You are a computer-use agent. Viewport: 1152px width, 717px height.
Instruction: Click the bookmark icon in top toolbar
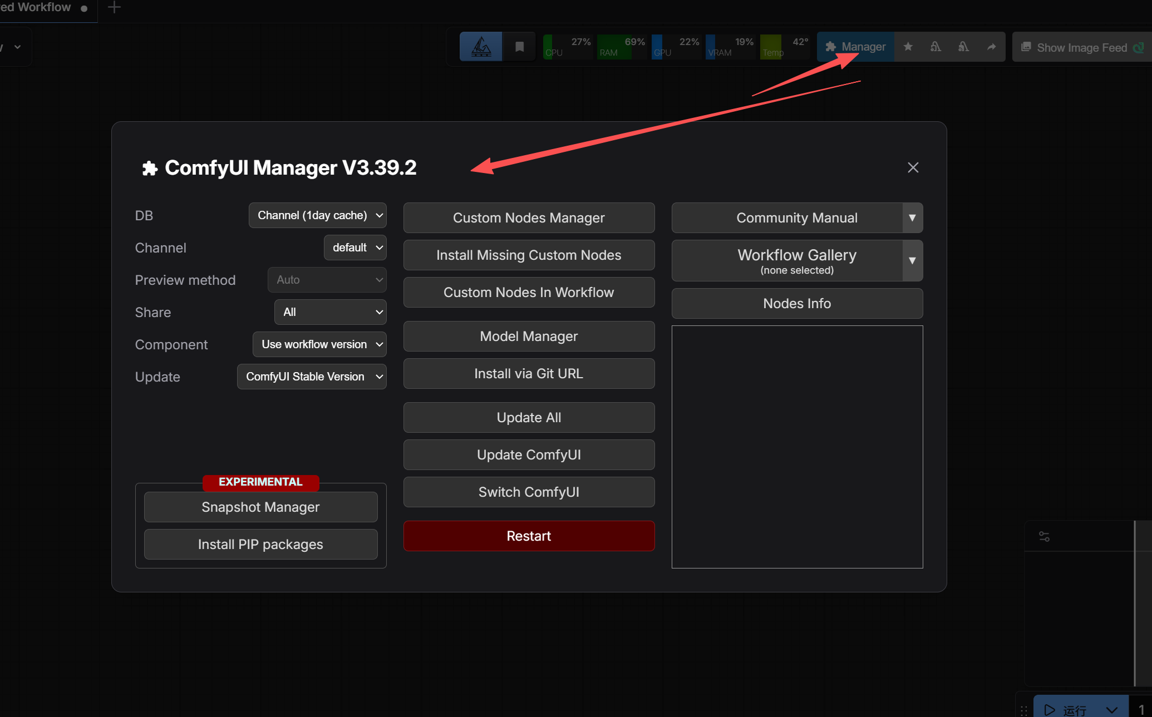[519, 47]
